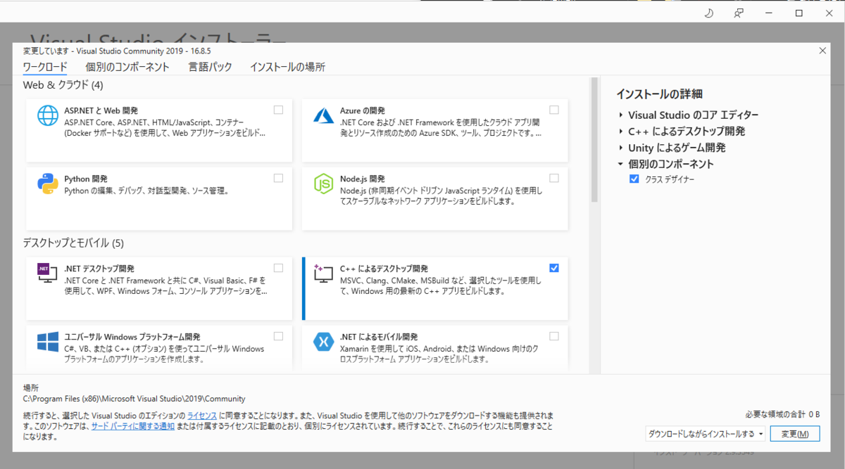Expand C++ によるデスクトップ開発 in install details

620,131
